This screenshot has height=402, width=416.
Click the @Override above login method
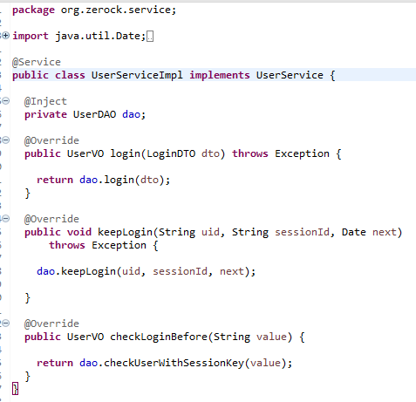click(x=51, y=140)
